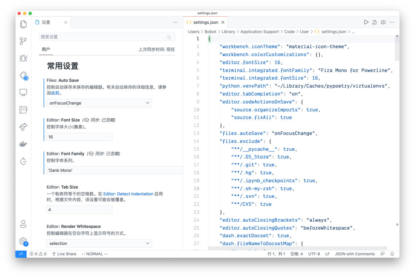The image size is (415, 278).
Task: Open the Source Control view
Action: pos(23,41)
